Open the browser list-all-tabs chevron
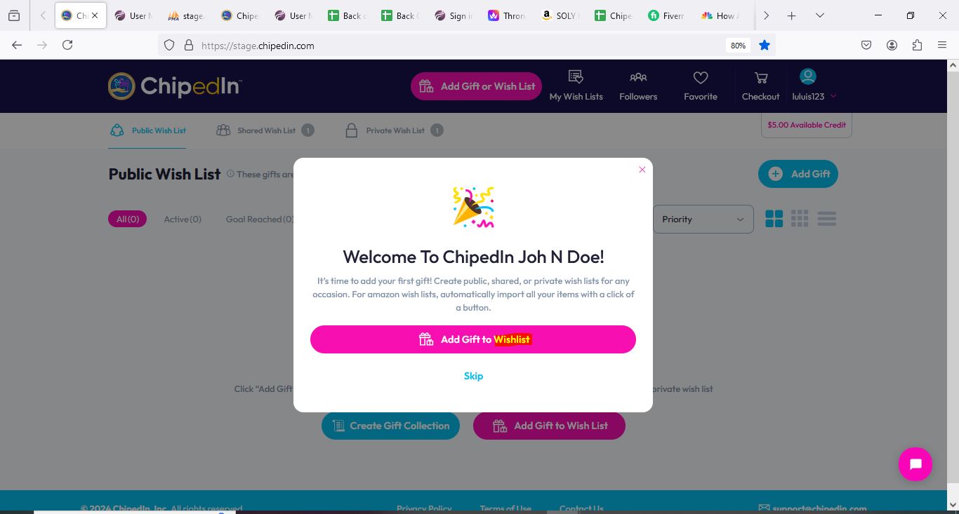Image resolution: width=959 pixels, height=514 pixels. click(x=819, y=15)
